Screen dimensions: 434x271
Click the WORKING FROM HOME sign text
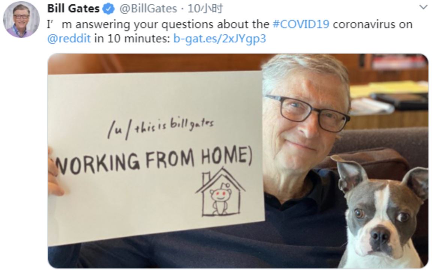[154, 160]
